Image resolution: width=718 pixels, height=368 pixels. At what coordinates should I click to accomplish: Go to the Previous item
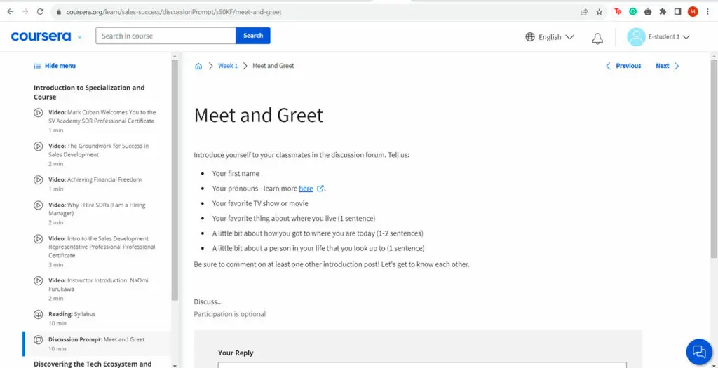pyautogui.click(x=623, y=66)
